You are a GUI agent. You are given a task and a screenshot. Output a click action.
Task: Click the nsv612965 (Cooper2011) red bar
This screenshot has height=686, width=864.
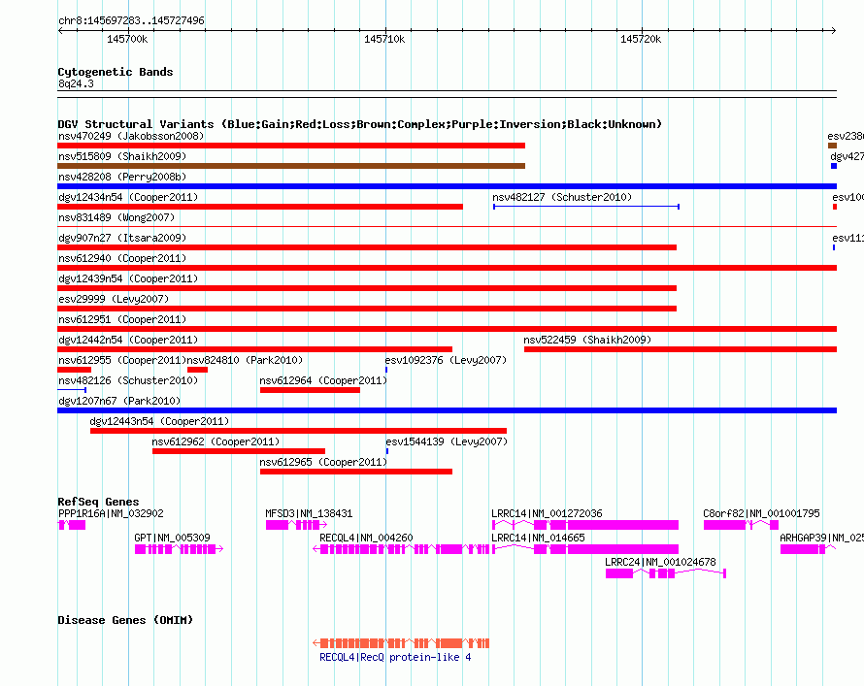pos(356,472)
